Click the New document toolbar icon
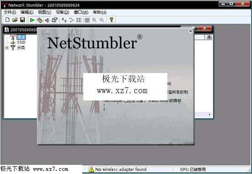Image resolution: width=252 pixels, height=174 pixels. coord(7,20)
